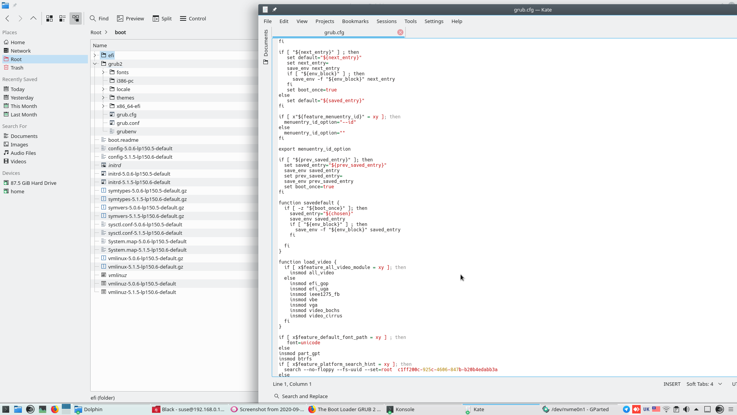Click the volume icon in system tray
737x415 pixels.
point(686,409)
